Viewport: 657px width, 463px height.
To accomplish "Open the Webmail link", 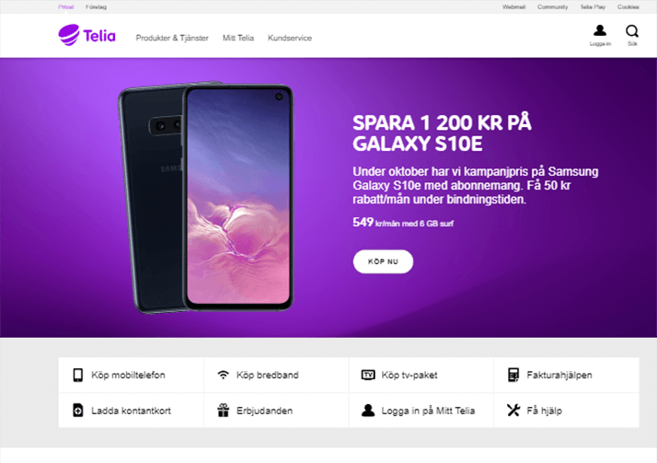I will (513, 7).
